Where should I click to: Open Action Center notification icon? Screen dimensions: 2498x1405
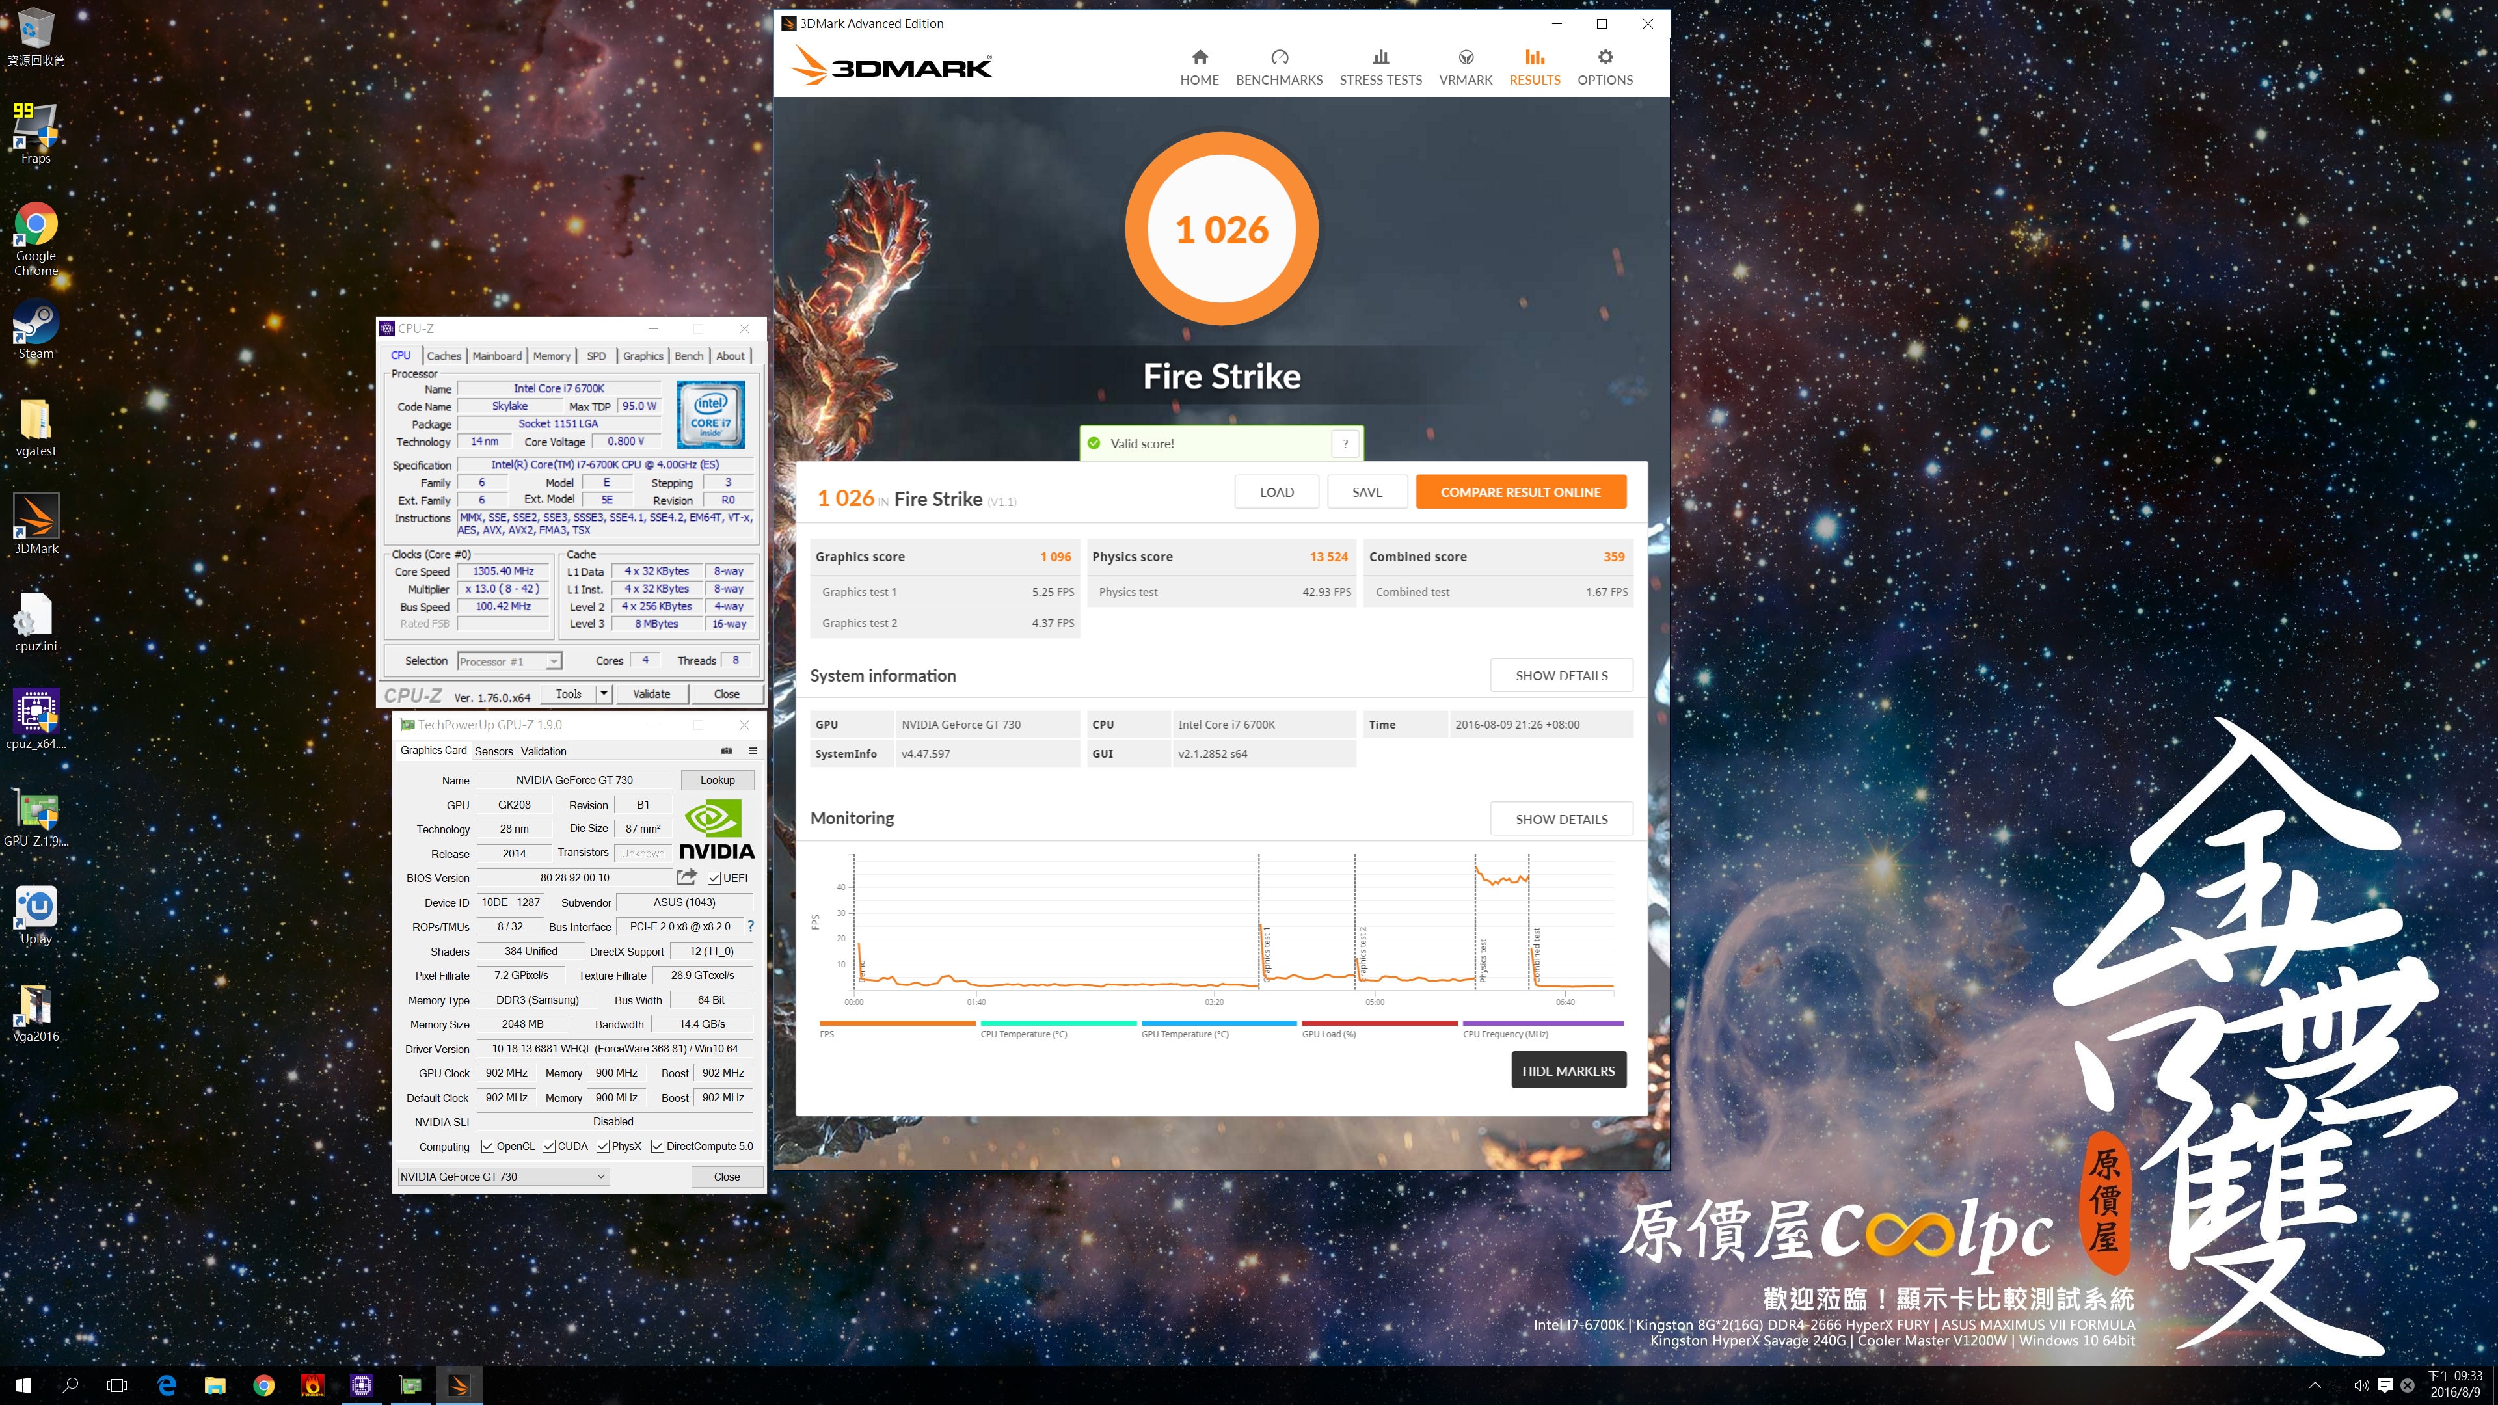[2385, 1385]
